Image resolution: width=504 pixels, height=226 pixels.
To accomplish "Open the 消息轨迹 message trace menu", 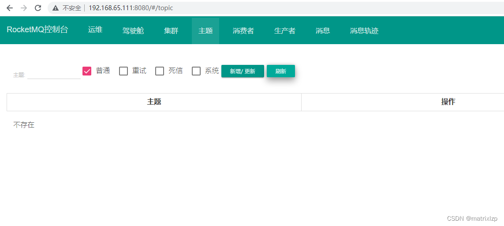I will [364, 31].
